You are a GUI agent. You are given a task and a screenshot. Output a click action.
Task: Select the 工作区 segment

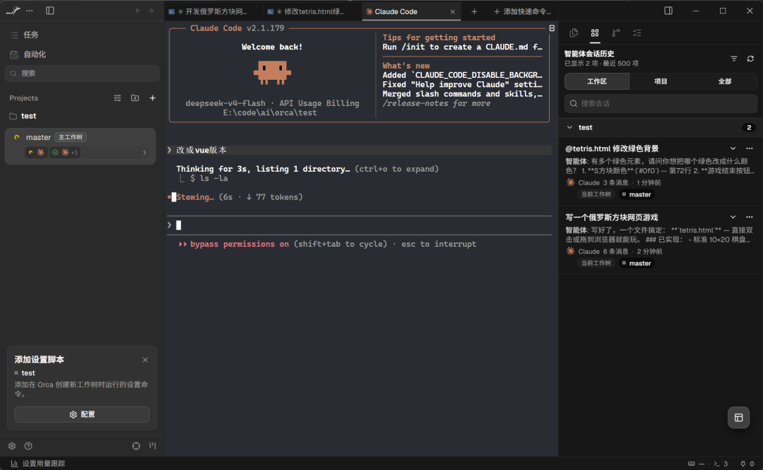point(596,81)
